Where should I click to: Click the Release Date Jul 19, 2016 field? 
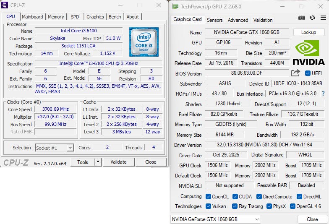tap(221, 63)
